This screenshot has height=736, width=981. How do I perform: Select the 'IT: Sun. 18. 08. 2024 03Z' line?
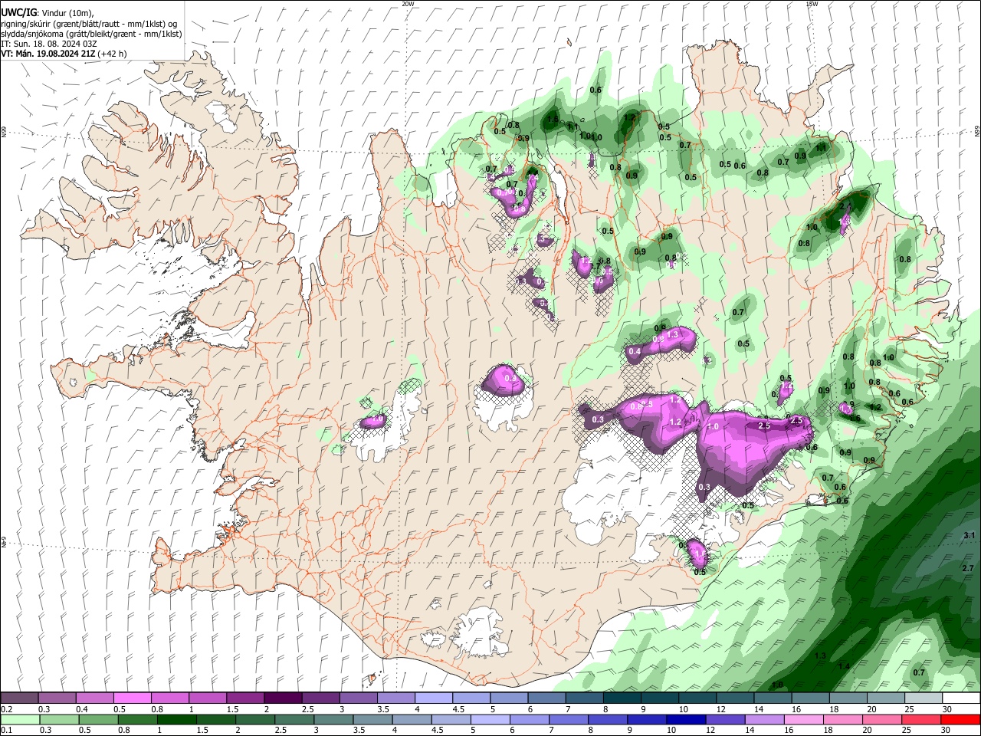coord(49,44)
